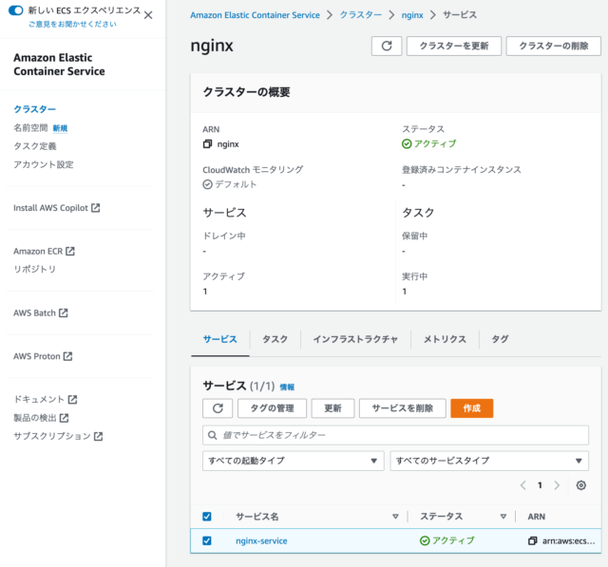Open the クラスター breadcrumb link
This screenshot has width=608, height=567.
coord(361,15)
